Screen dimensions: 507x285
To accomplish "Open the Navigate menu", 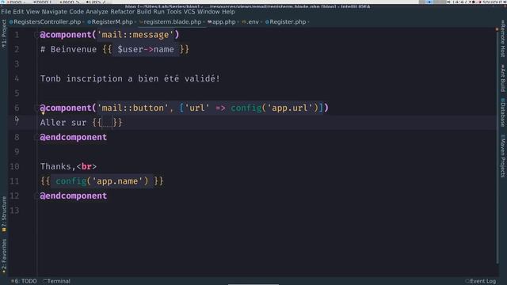I will [54, 12].
